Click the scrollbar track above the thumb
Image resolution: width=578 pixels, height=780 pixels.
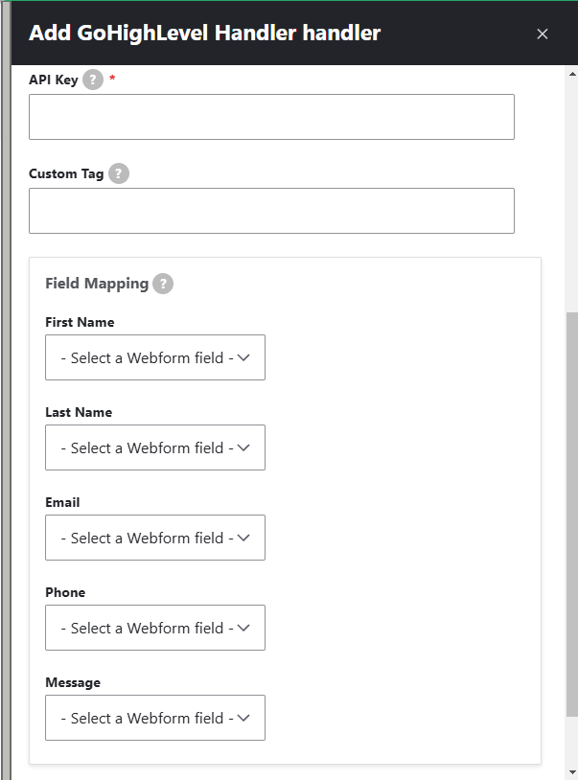coord(572,196)
